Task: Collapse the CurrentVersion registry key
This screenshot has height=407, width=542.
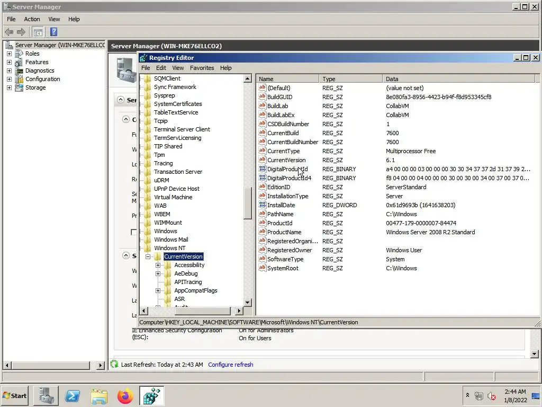Action: pos(148,257)
